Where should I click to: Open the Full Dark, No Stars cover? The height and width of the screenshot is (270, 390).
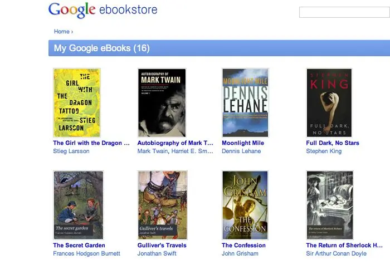coord(329,102)
